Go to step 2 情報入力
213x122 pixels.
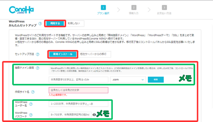click(134, 10)
